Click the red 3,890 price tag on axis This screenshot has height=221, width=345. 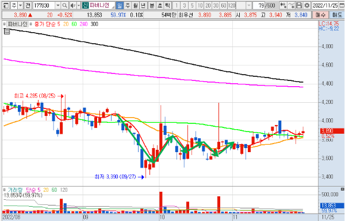pyautogui.click(x=332, y=131)
